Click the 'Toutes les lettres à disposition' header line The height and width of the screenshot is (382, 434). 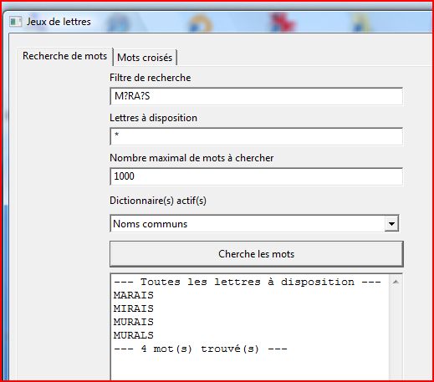pos(248,282)
